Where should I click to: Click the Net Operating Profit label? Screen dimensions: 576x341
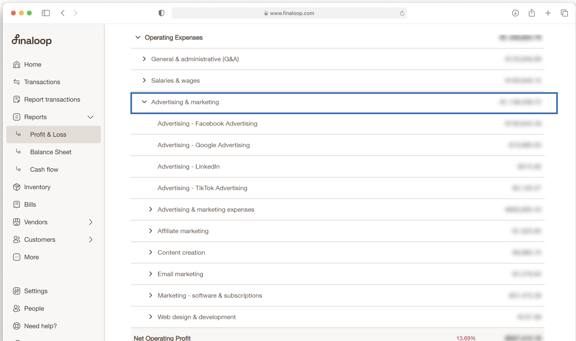click(162, 338)
